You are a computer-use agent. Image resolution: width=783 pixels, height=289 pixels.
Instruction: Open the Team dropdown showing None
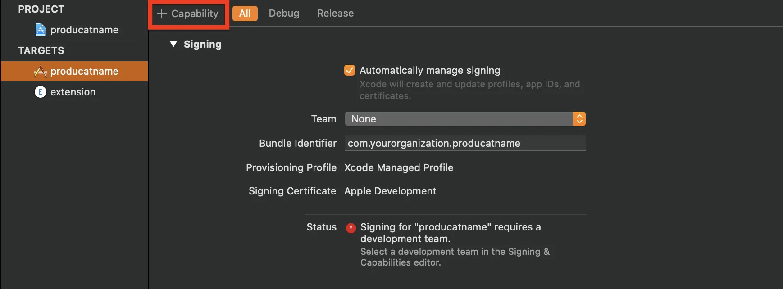click(x=459, y=119)
